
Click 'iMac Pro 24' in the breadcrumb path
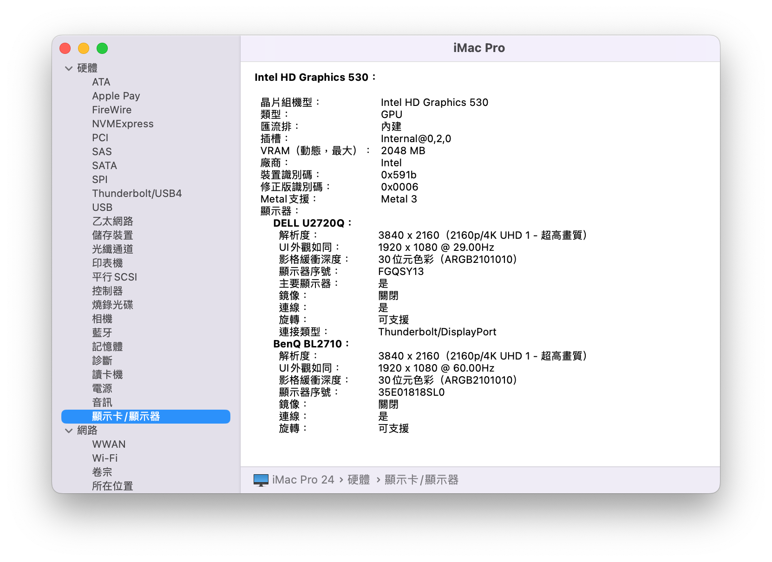(x=303, y=479)
